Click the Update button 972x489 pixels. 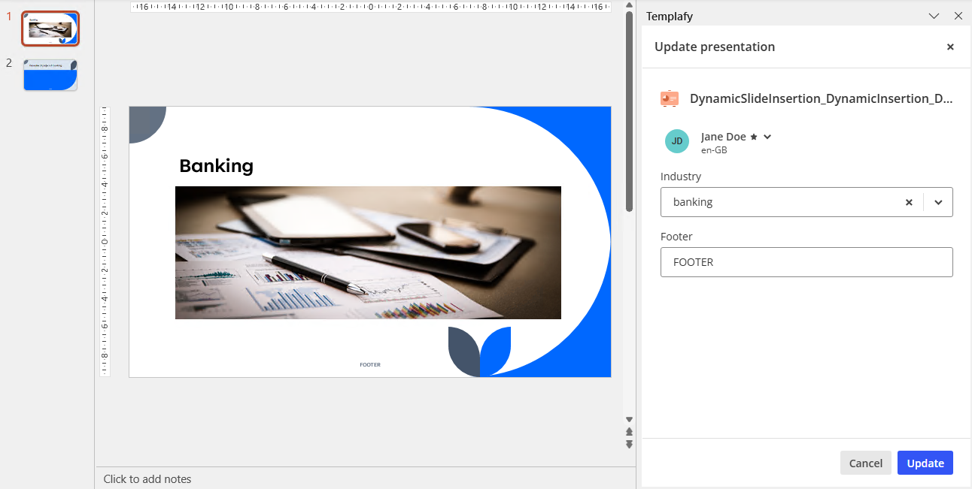(x=925, y=463)
